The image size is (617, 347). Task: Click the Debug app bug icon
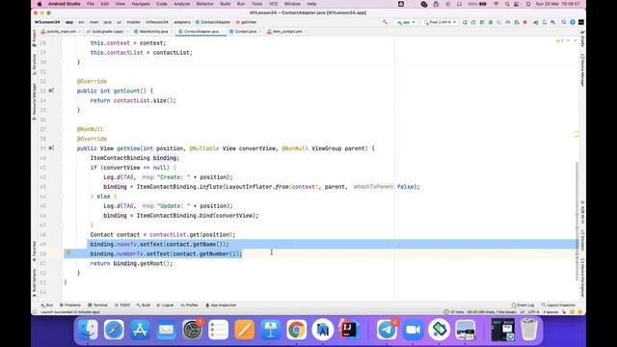point(491,22)
